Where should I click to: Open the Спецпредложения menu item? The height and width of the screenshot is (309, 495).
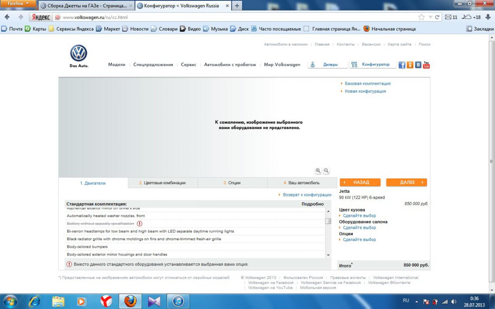pos(153,65)
